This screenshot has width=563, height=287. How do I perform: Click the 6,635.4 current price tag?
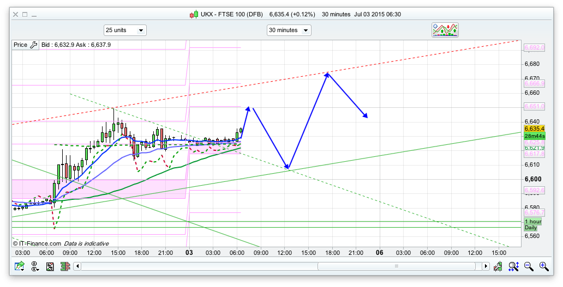pyautogui.click(x=535, y=129)
